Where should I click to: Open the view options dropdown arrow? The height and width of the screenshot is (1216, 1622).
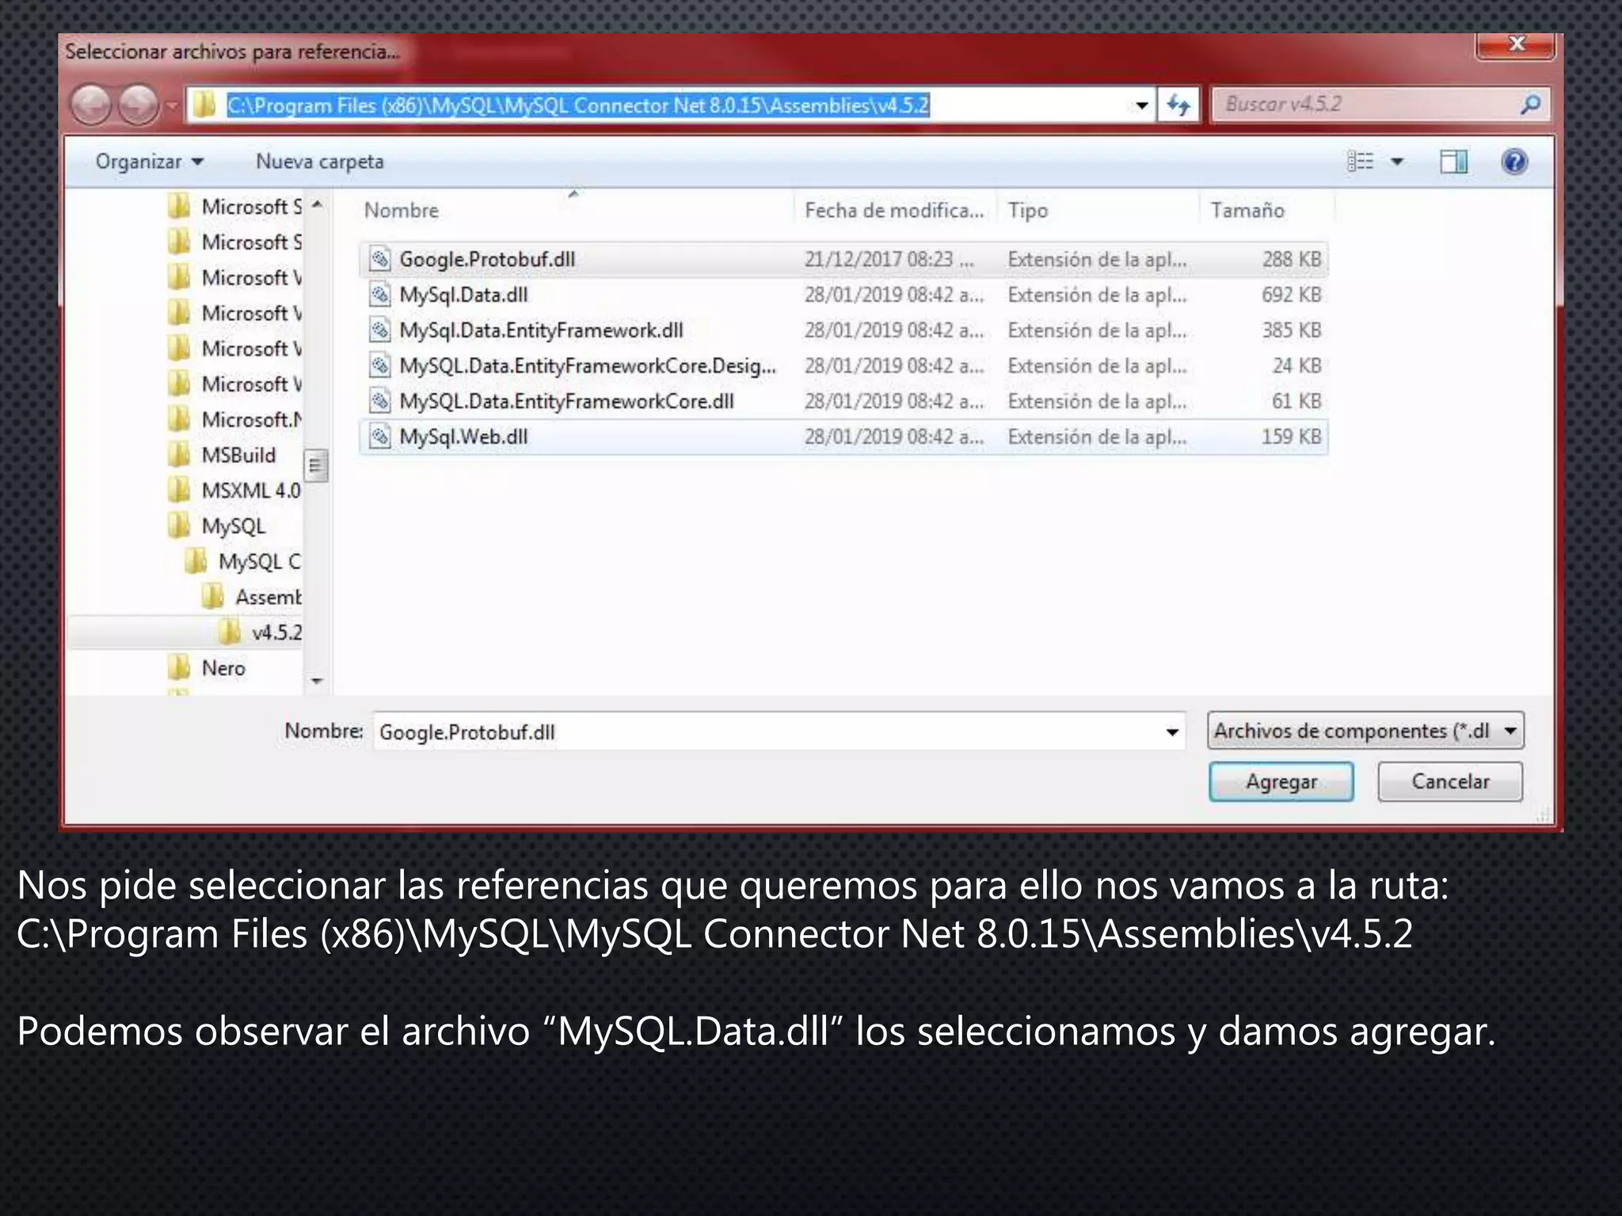click(1397, 161)
